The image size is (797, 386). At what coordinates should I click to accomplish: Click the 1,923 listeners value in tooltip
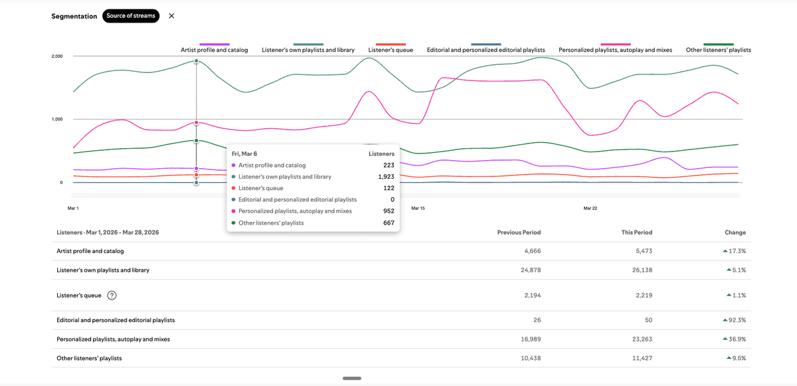(x=386, y=177)
